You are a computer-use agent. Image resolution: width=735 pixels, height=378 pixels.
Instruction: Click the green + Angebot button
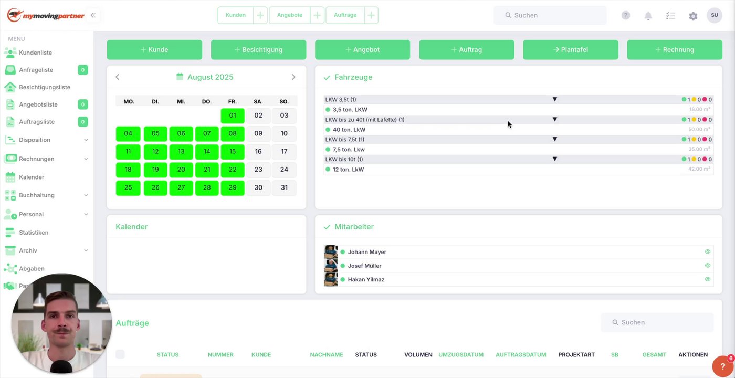coord(362,50)
